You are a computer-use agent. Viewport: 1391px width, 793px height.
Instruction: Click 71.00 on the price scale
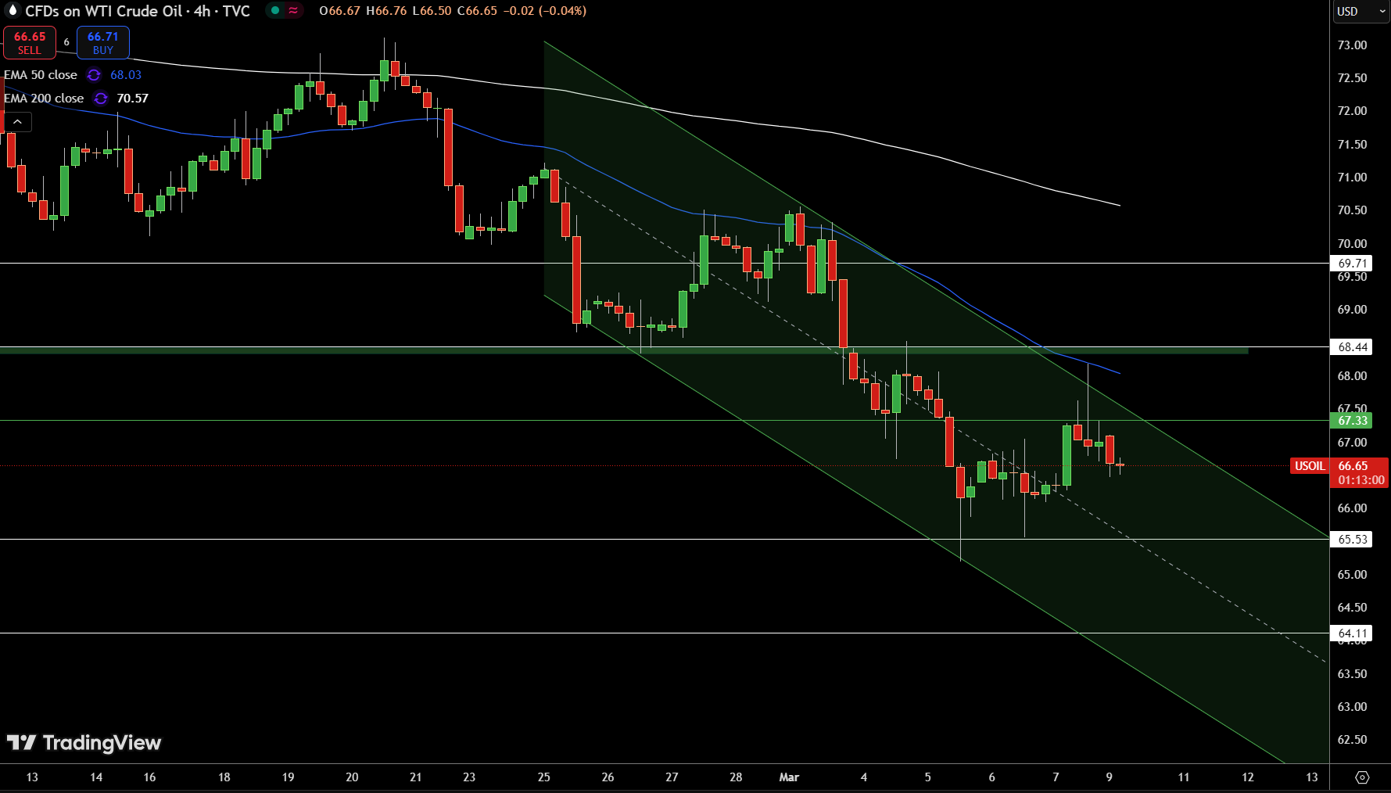tap(1352, 178)
